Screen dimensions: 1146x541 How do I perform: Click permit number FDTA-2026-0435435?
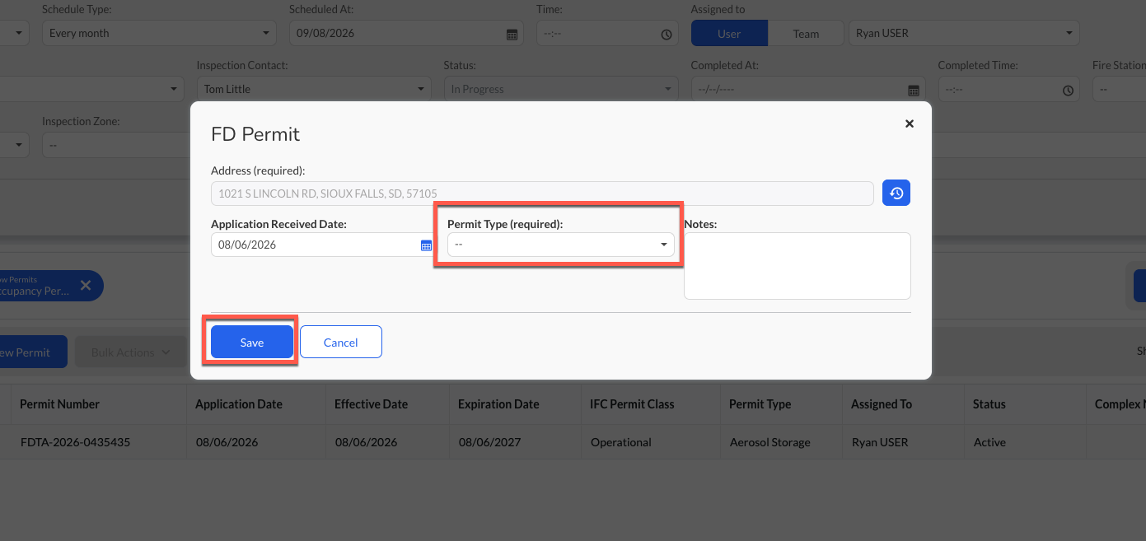tap(75, 442)
